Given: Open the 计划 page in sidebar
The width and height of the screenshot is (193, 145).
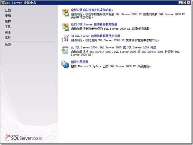Looking at the screenshot, I should pos(8,10).
